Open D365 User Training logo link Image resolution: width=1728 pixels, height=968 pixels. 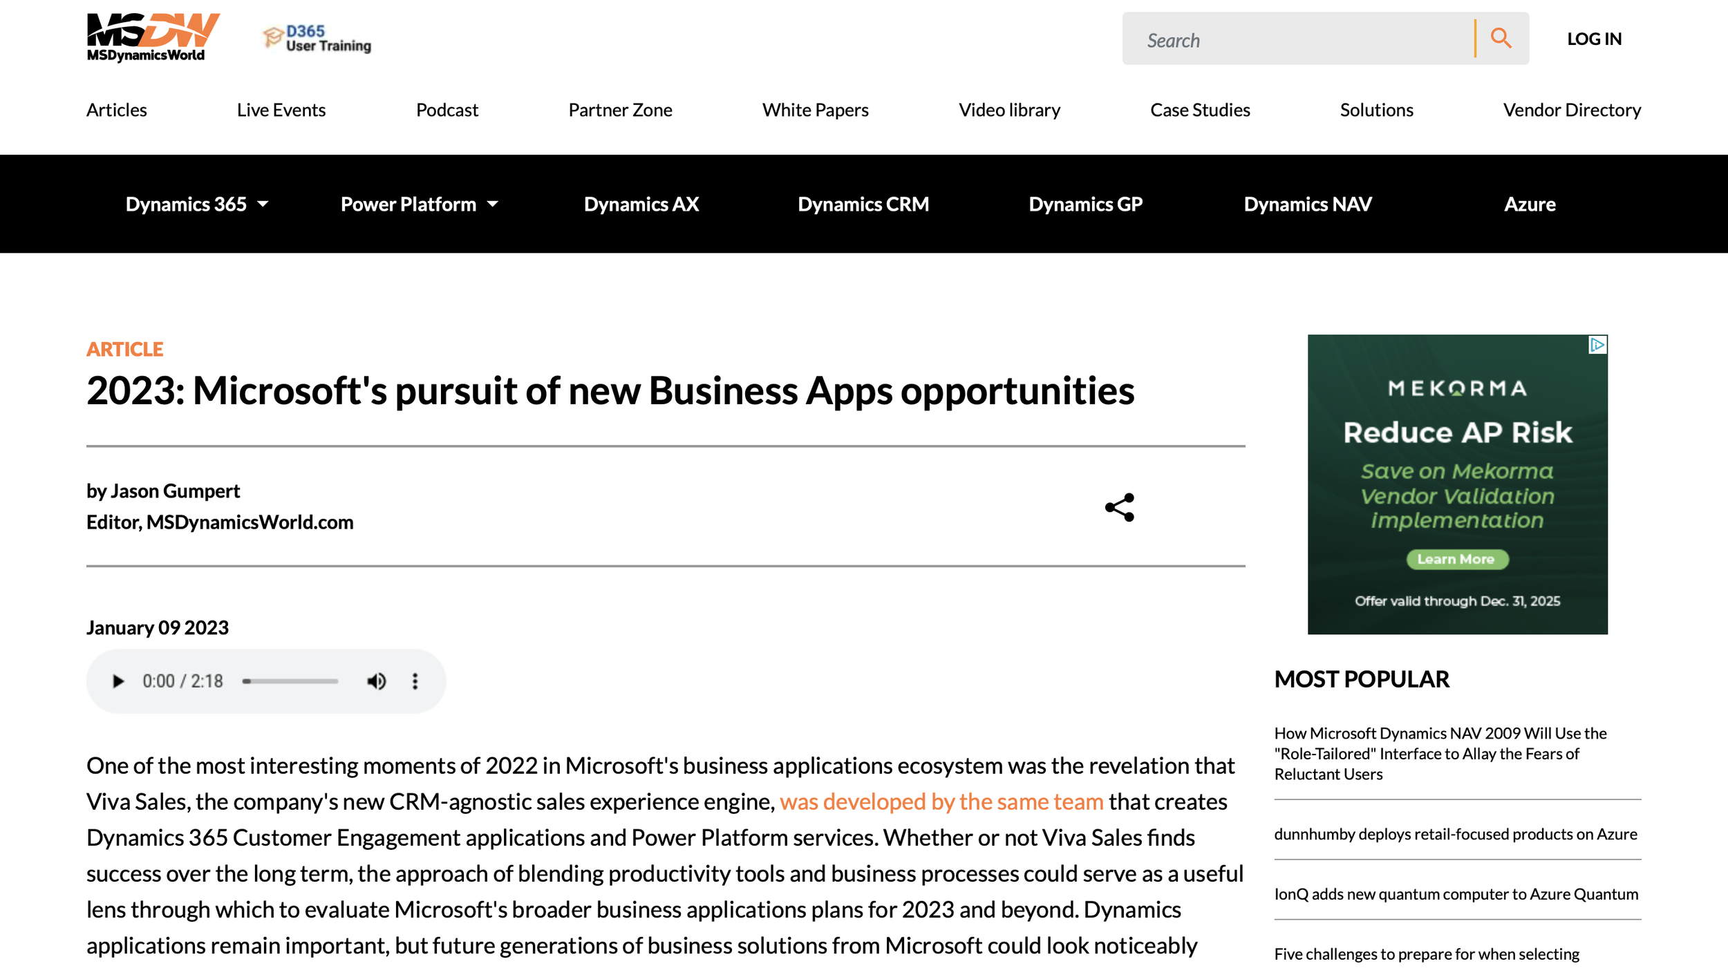coord(317,39)
